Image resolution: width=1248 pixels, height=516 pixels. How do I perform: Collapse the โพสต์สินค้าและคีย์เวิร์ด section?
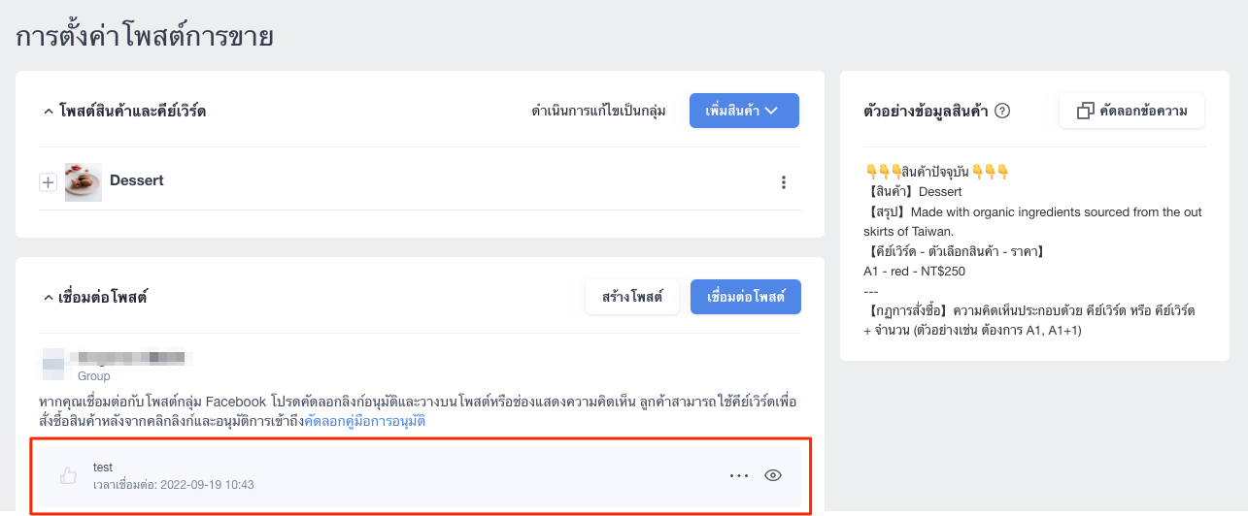click(49, 112)
